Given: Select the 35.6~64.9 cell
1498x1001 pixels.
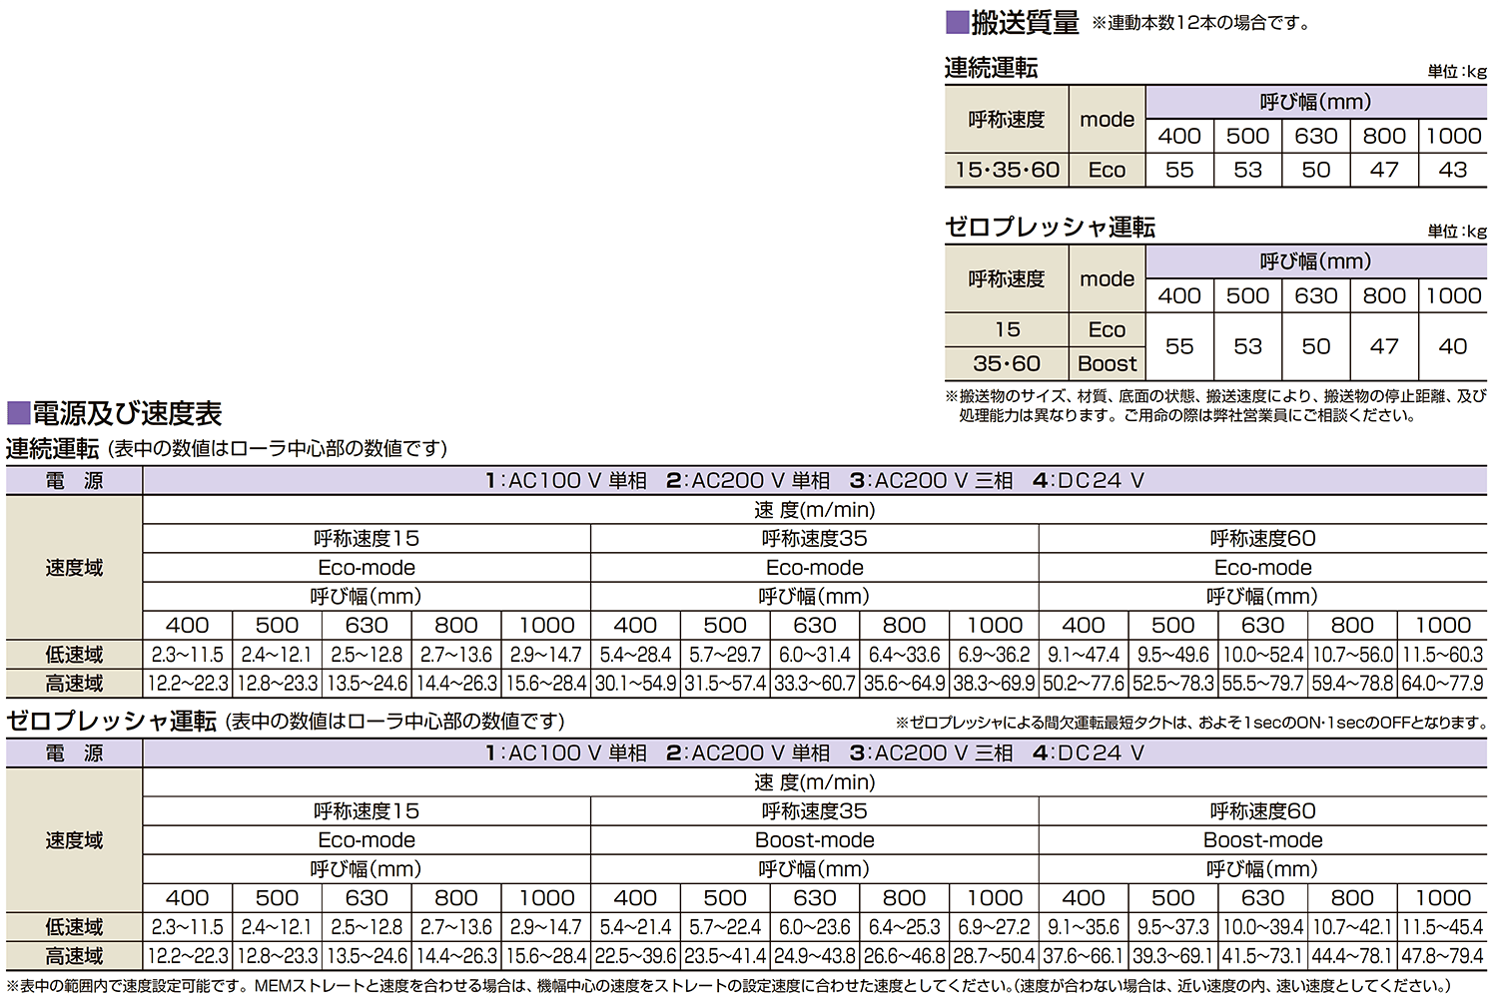Looking at the screenshot, I should [905, 684].
